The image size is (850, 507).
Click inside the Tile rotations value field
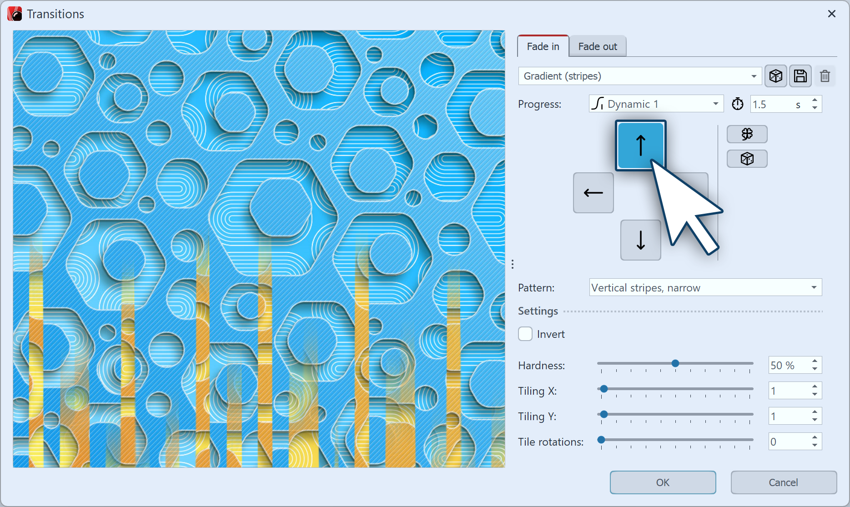(x=788, y=442)
